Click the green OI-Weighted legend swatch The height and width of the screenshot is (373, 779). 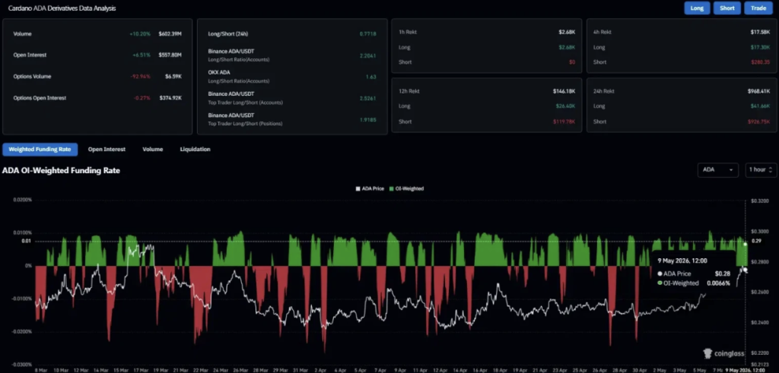[x=391, y=188]
